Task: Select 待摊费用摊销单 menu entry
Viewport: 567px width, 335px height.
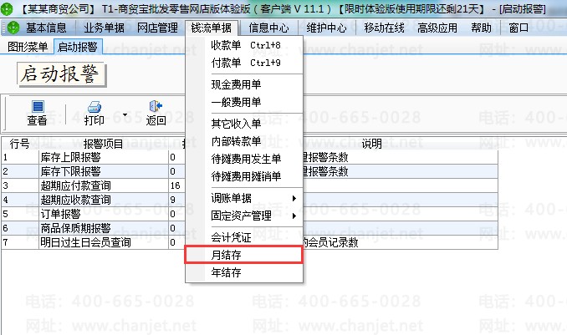Action: tap(244, 176)
